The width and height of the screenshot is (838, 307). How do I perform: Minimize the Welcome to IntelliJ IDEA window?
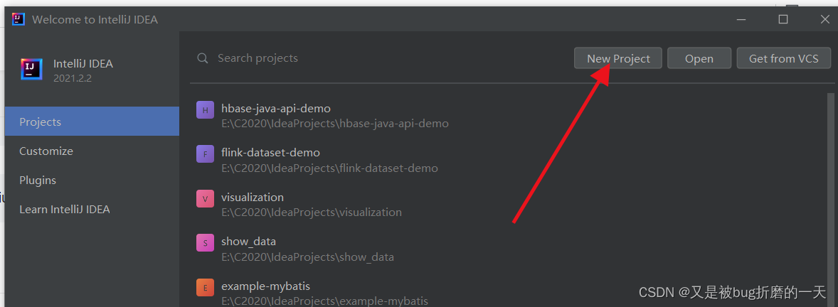pyautogui.click(x=741, y=19)
